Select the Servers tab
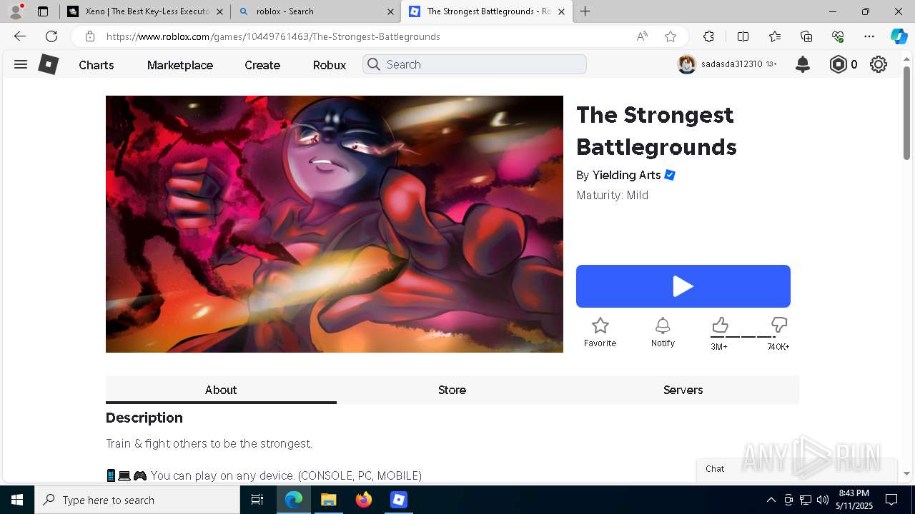Screen dimensions: 915x514 pos(683,390)
